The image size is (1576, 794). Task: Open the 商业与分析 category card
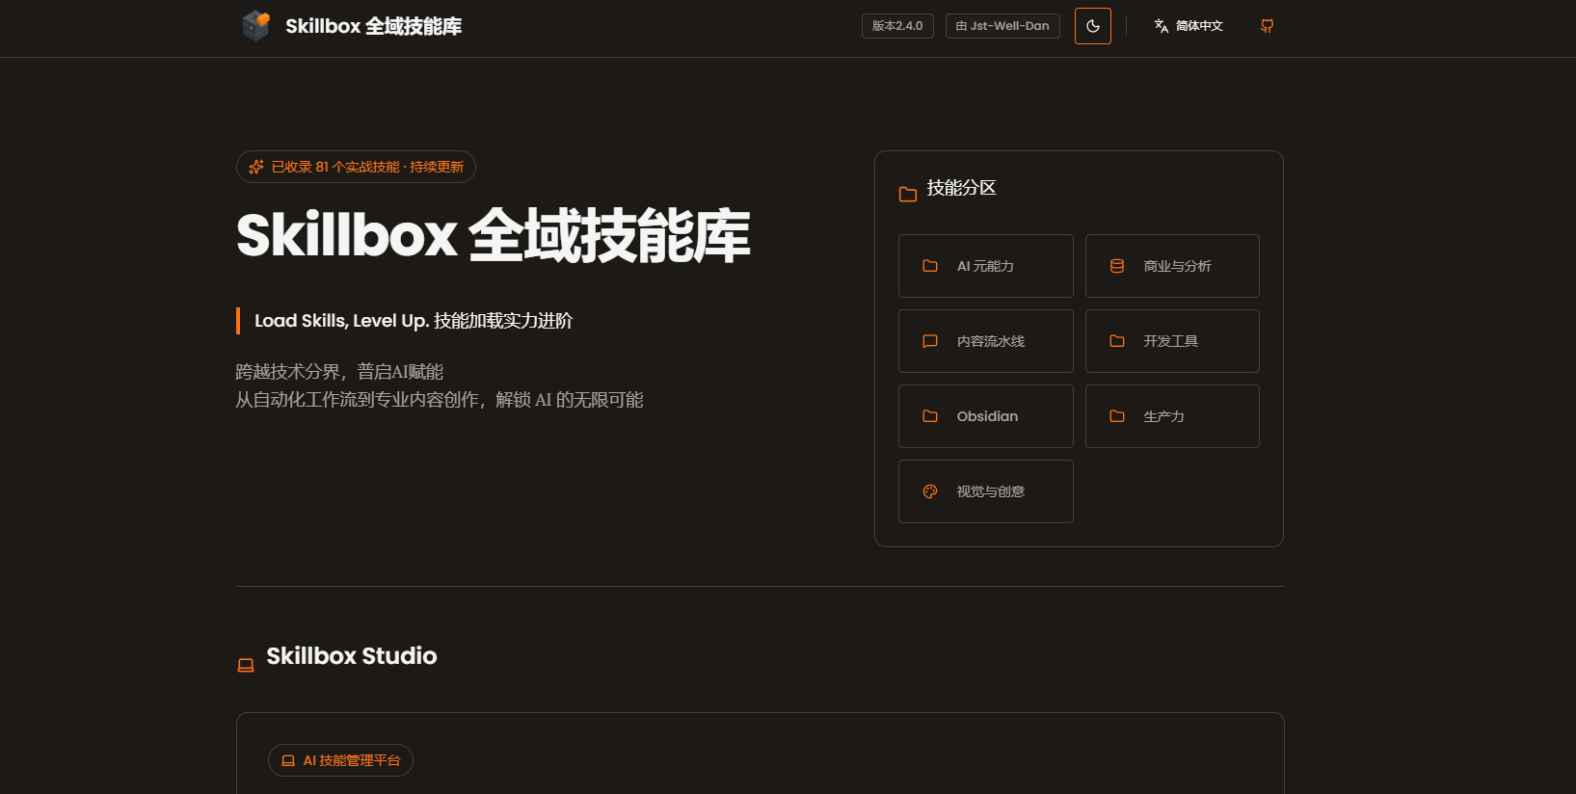[1172, 266]
